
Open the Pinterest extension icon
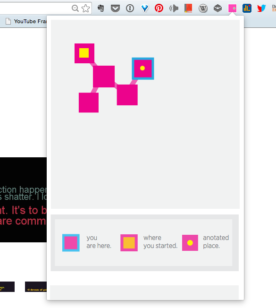[x=159, y=9]
